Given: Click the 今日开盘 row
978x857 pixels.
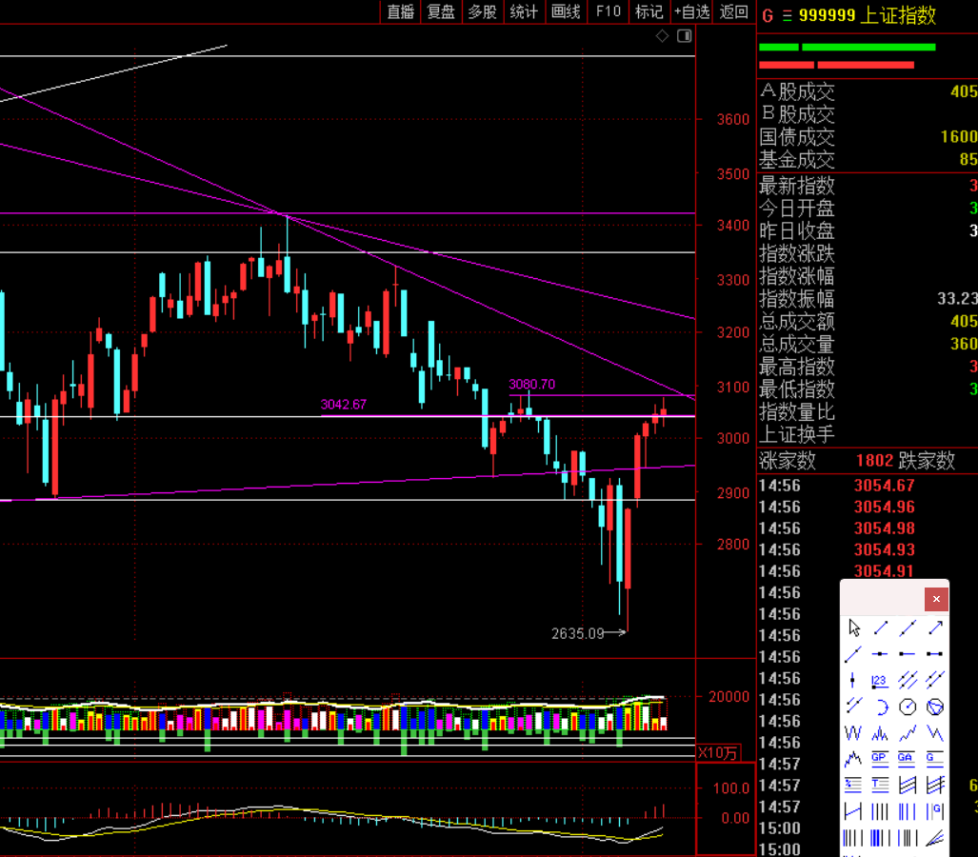Looking at the screenshot, I should tap(868, 209).
